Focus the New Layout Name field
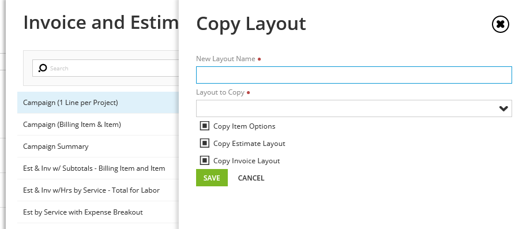This screenshot has height=229, width=515. [x=354, y=75]
